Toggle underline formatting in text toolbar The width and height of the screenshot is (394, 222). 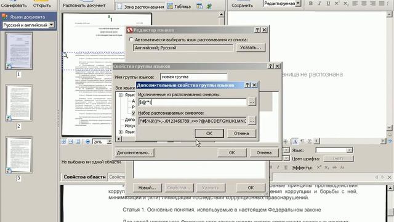328,3
